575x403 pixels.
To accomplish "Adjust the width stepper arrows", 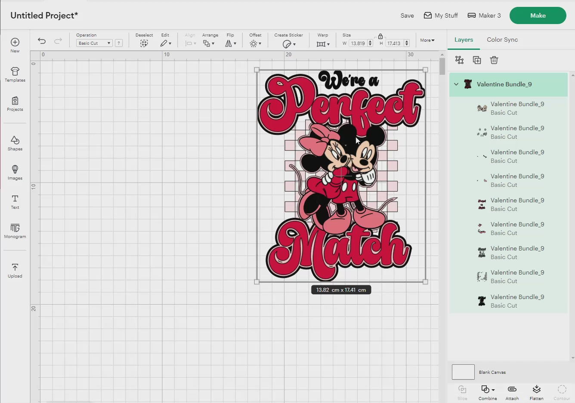I will coord(370,43).
